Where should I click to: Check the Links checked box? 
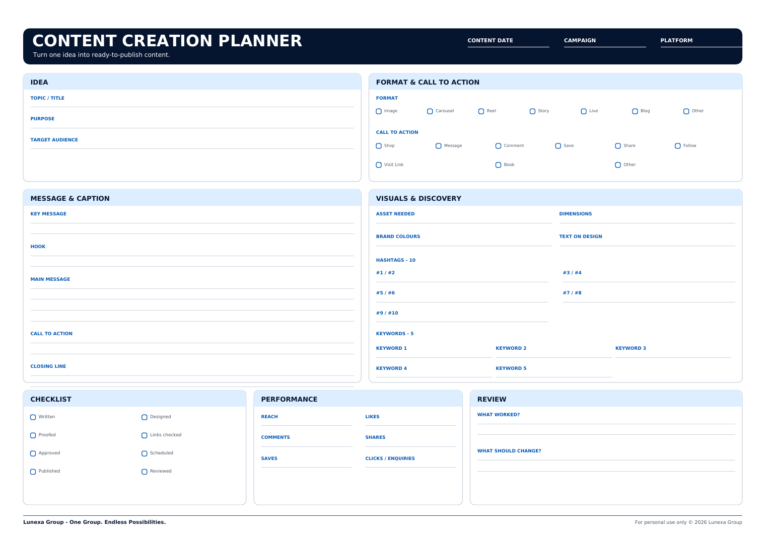[145, 435]
